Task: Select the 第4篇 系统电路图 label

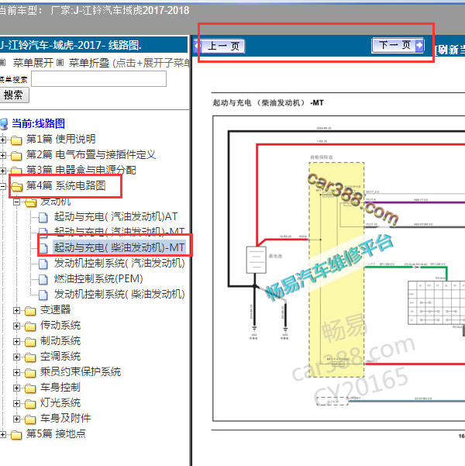Action: click(66, 185)
